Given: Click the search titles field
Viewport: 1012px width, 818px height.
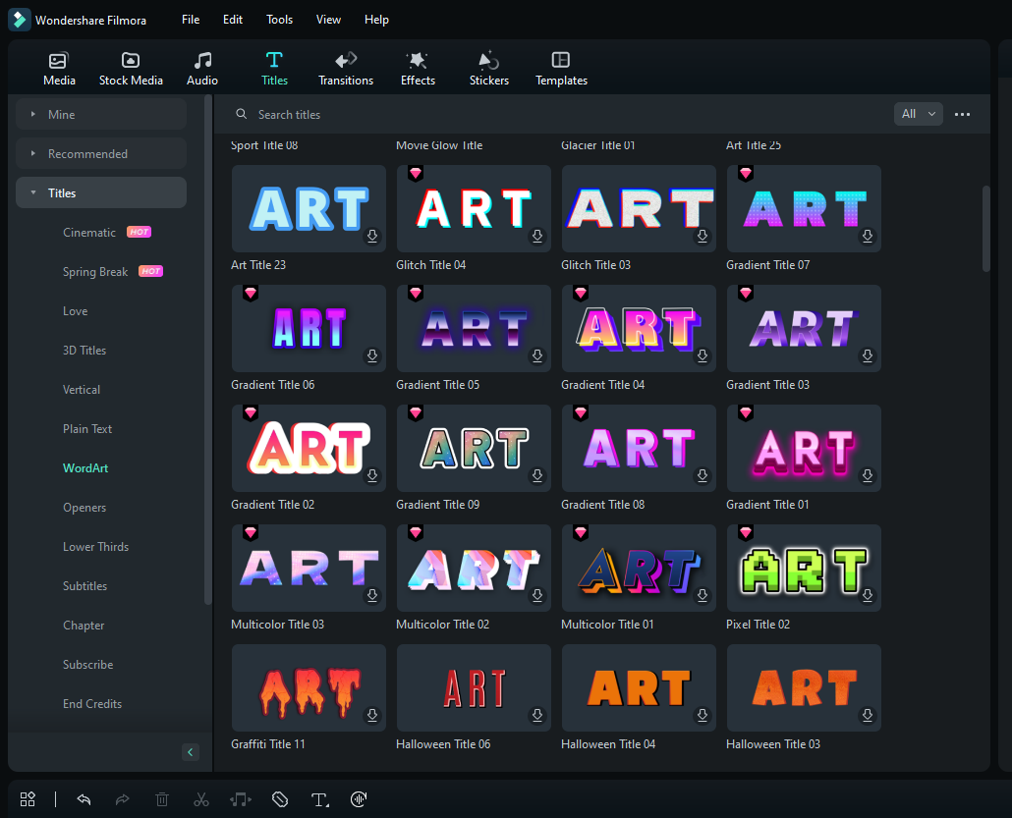Looking at the screenshot, I should (344, 114).
